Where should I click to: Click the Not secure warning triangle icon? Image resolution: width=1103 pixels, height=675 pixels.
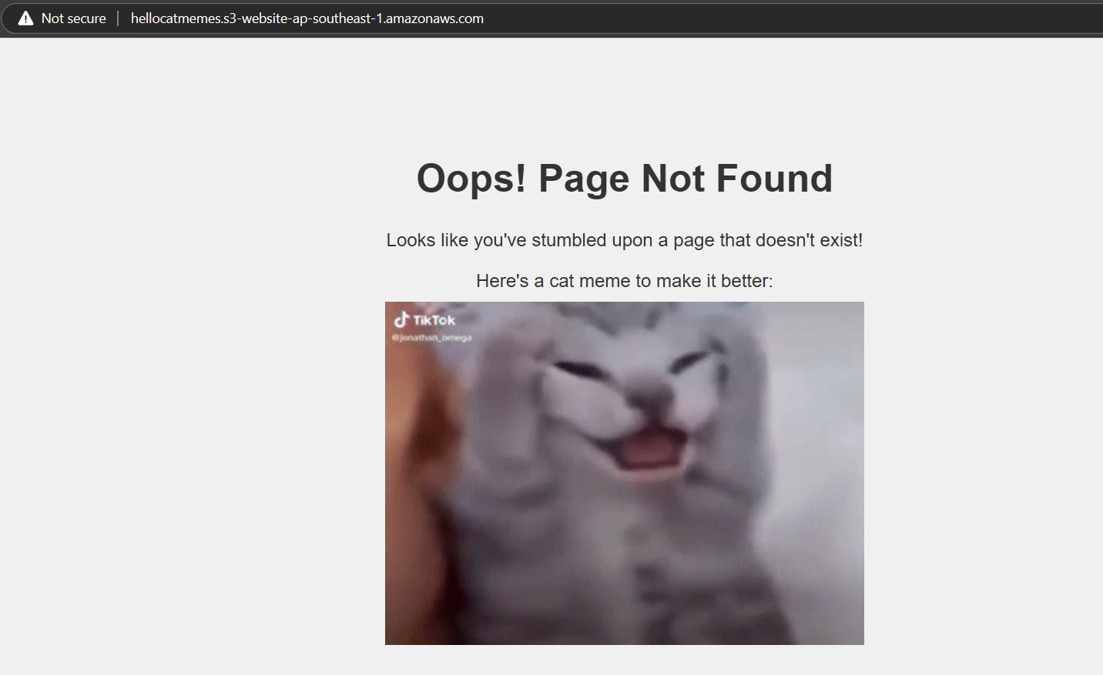point(25,18)
